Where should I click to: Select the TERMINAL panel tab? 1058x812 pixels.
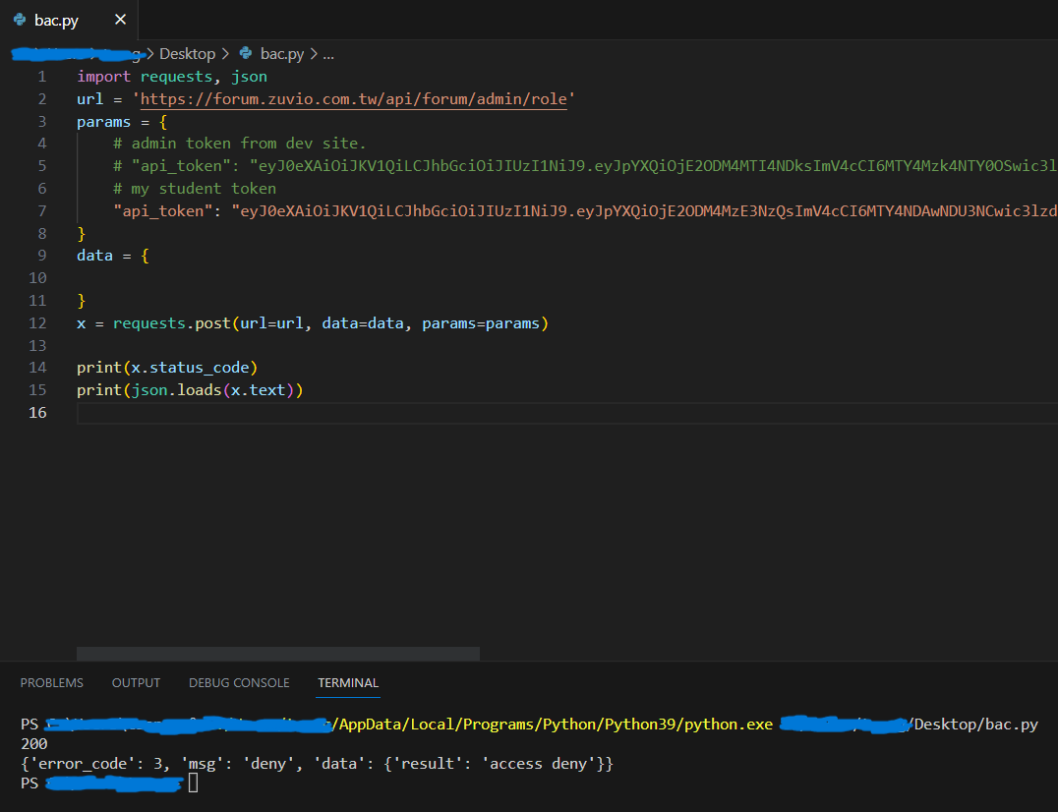point(348,682)
